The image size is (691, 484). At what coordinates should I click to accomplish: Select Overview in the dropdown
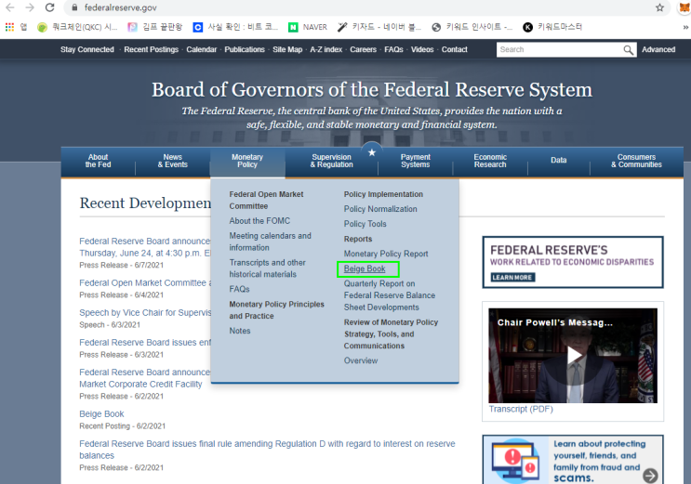coord(361,360)
